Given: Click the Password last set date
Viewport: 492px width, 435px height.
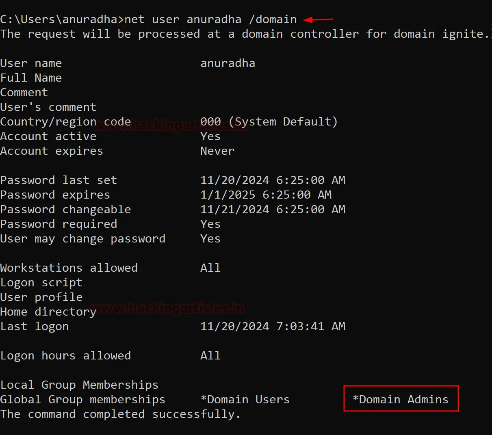Looking at the screenshot, I should pyautogui.click(x=273, y=180).
